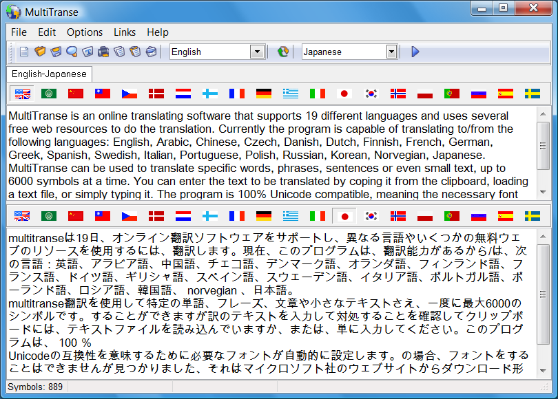Screen dimensions: 558x399
Task: Save the translation with the disk icon
Action: tap(56, 52)
